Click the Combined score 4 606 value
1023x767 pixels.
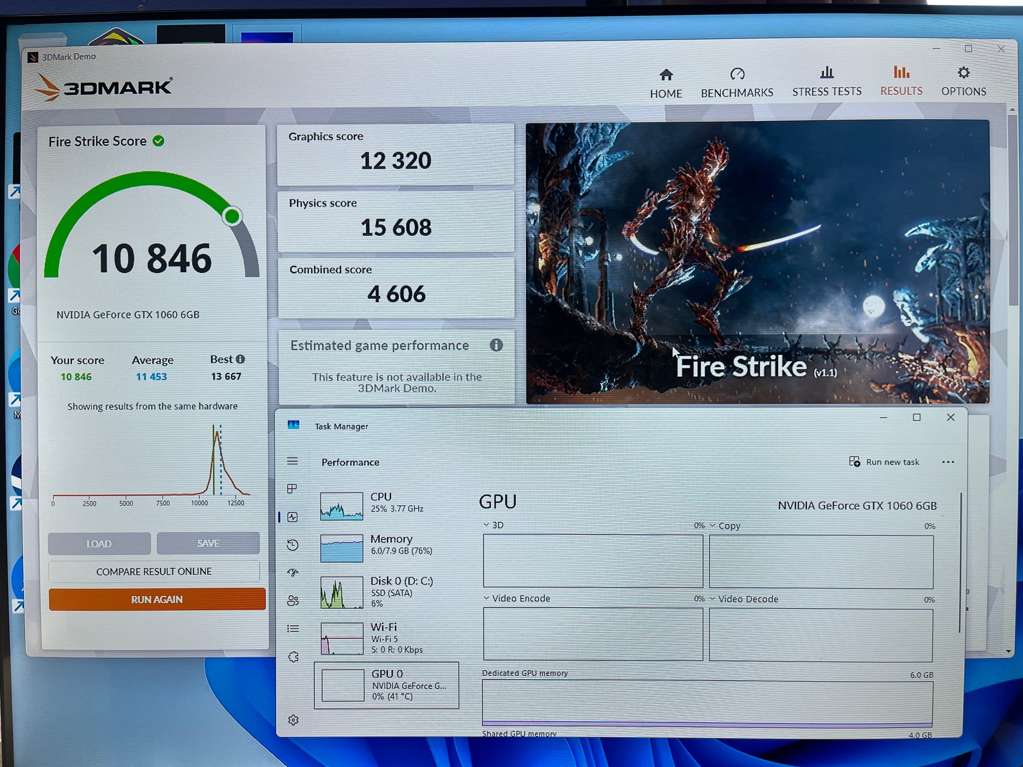click(397, 294)
